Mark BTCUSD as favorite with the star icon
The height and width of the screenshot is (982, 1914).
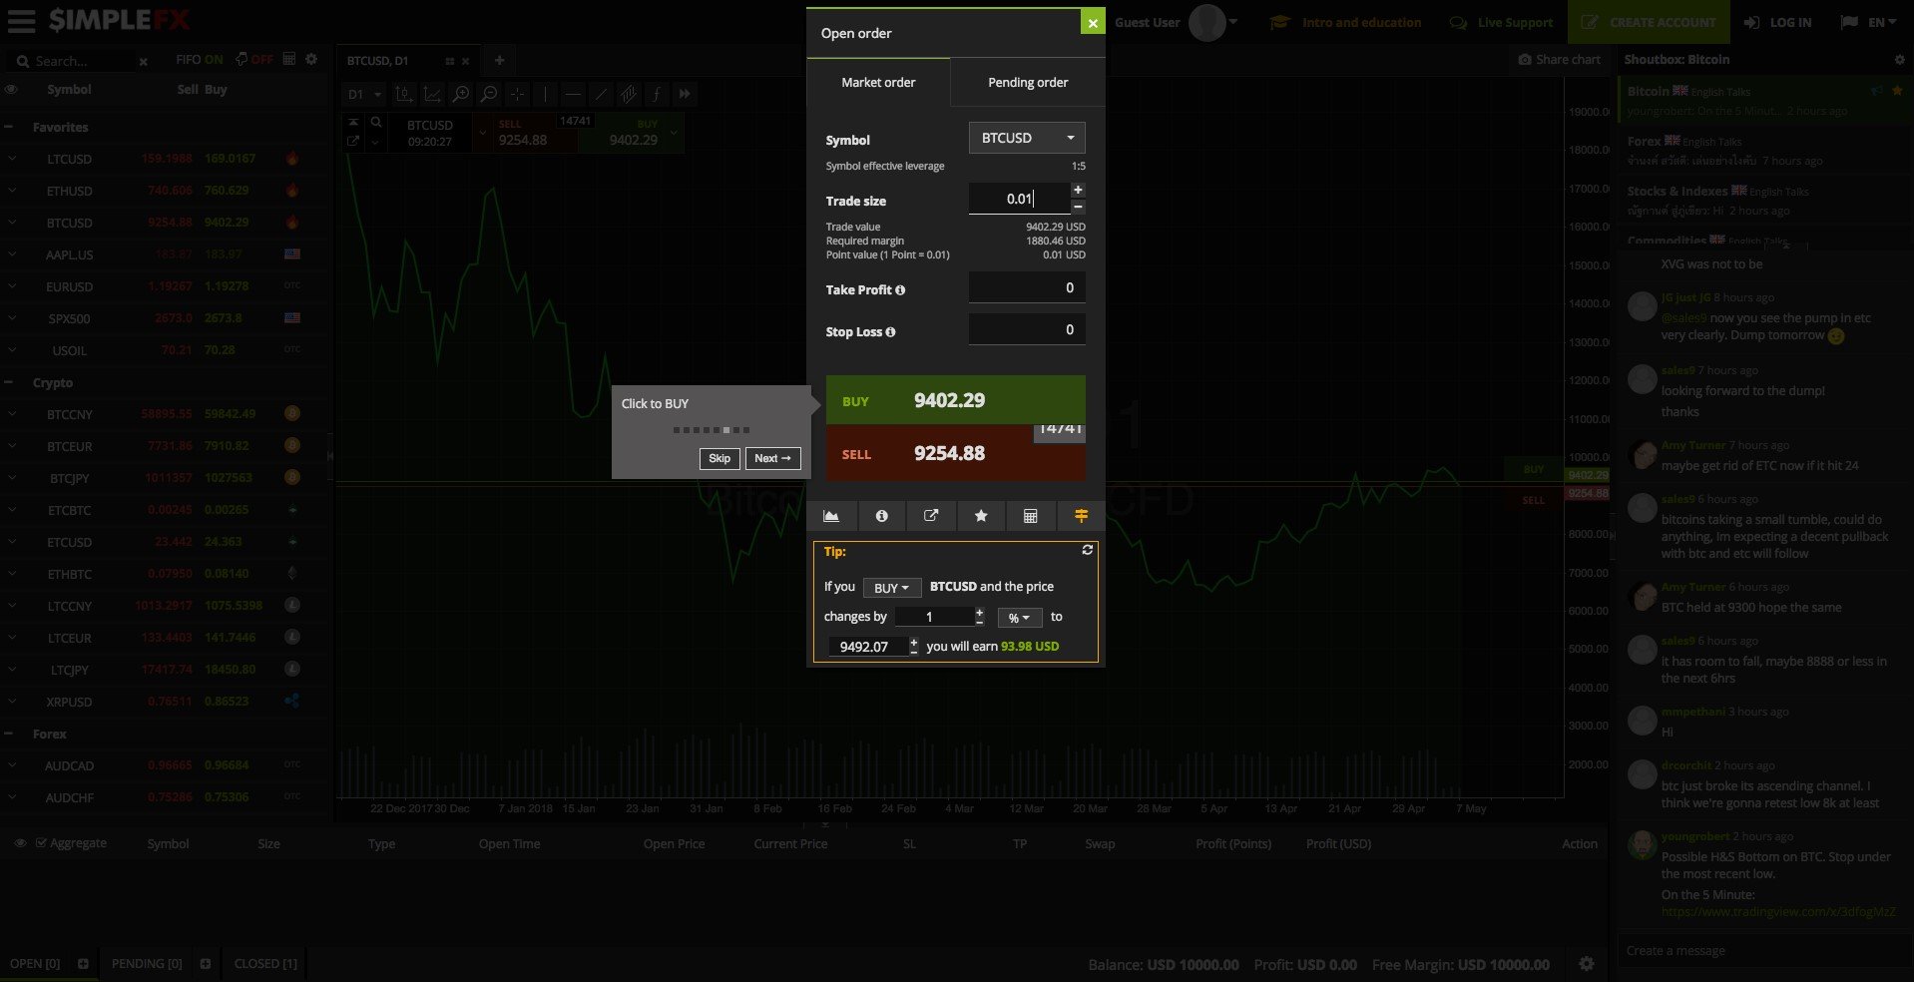[x=980, y=516]
